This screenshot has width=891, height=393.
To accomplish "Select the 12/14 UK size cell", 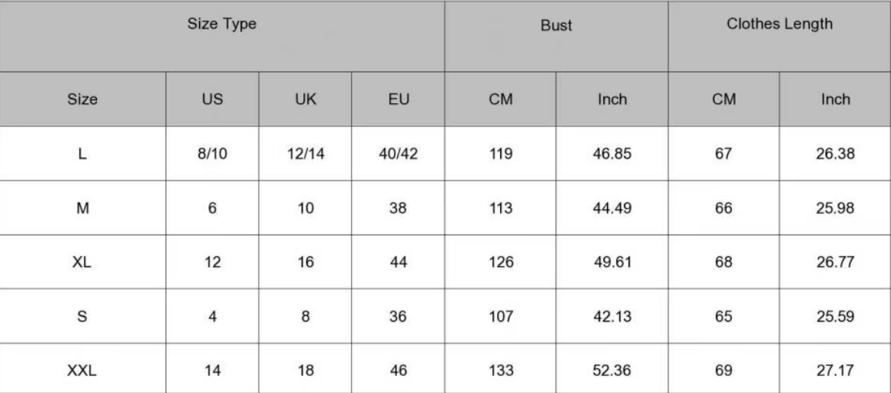I will click(305, 154).
